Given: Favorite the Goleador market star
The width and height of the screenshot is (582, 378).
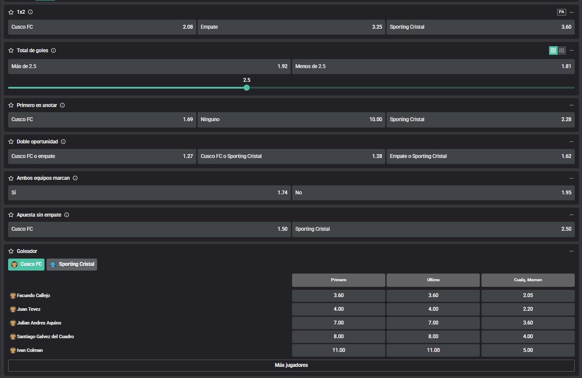Looking at the screenshot, I should [11, 251].
